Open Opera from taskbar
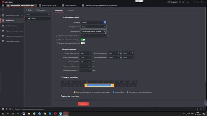This screenshot has width=207, height=116. coord(55,114)
